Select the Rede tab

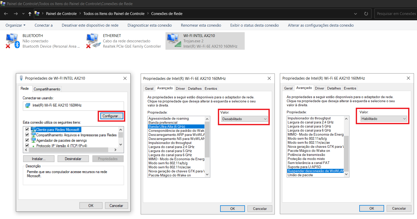point(25,88)
